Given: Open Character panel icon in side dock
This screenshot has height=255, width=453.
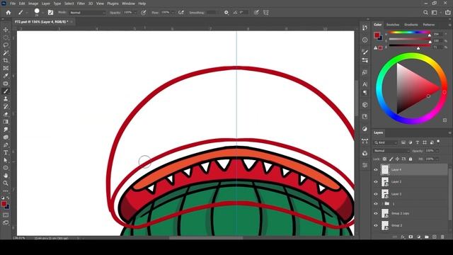Looking at the screenshot, I should tap(365, 84).
